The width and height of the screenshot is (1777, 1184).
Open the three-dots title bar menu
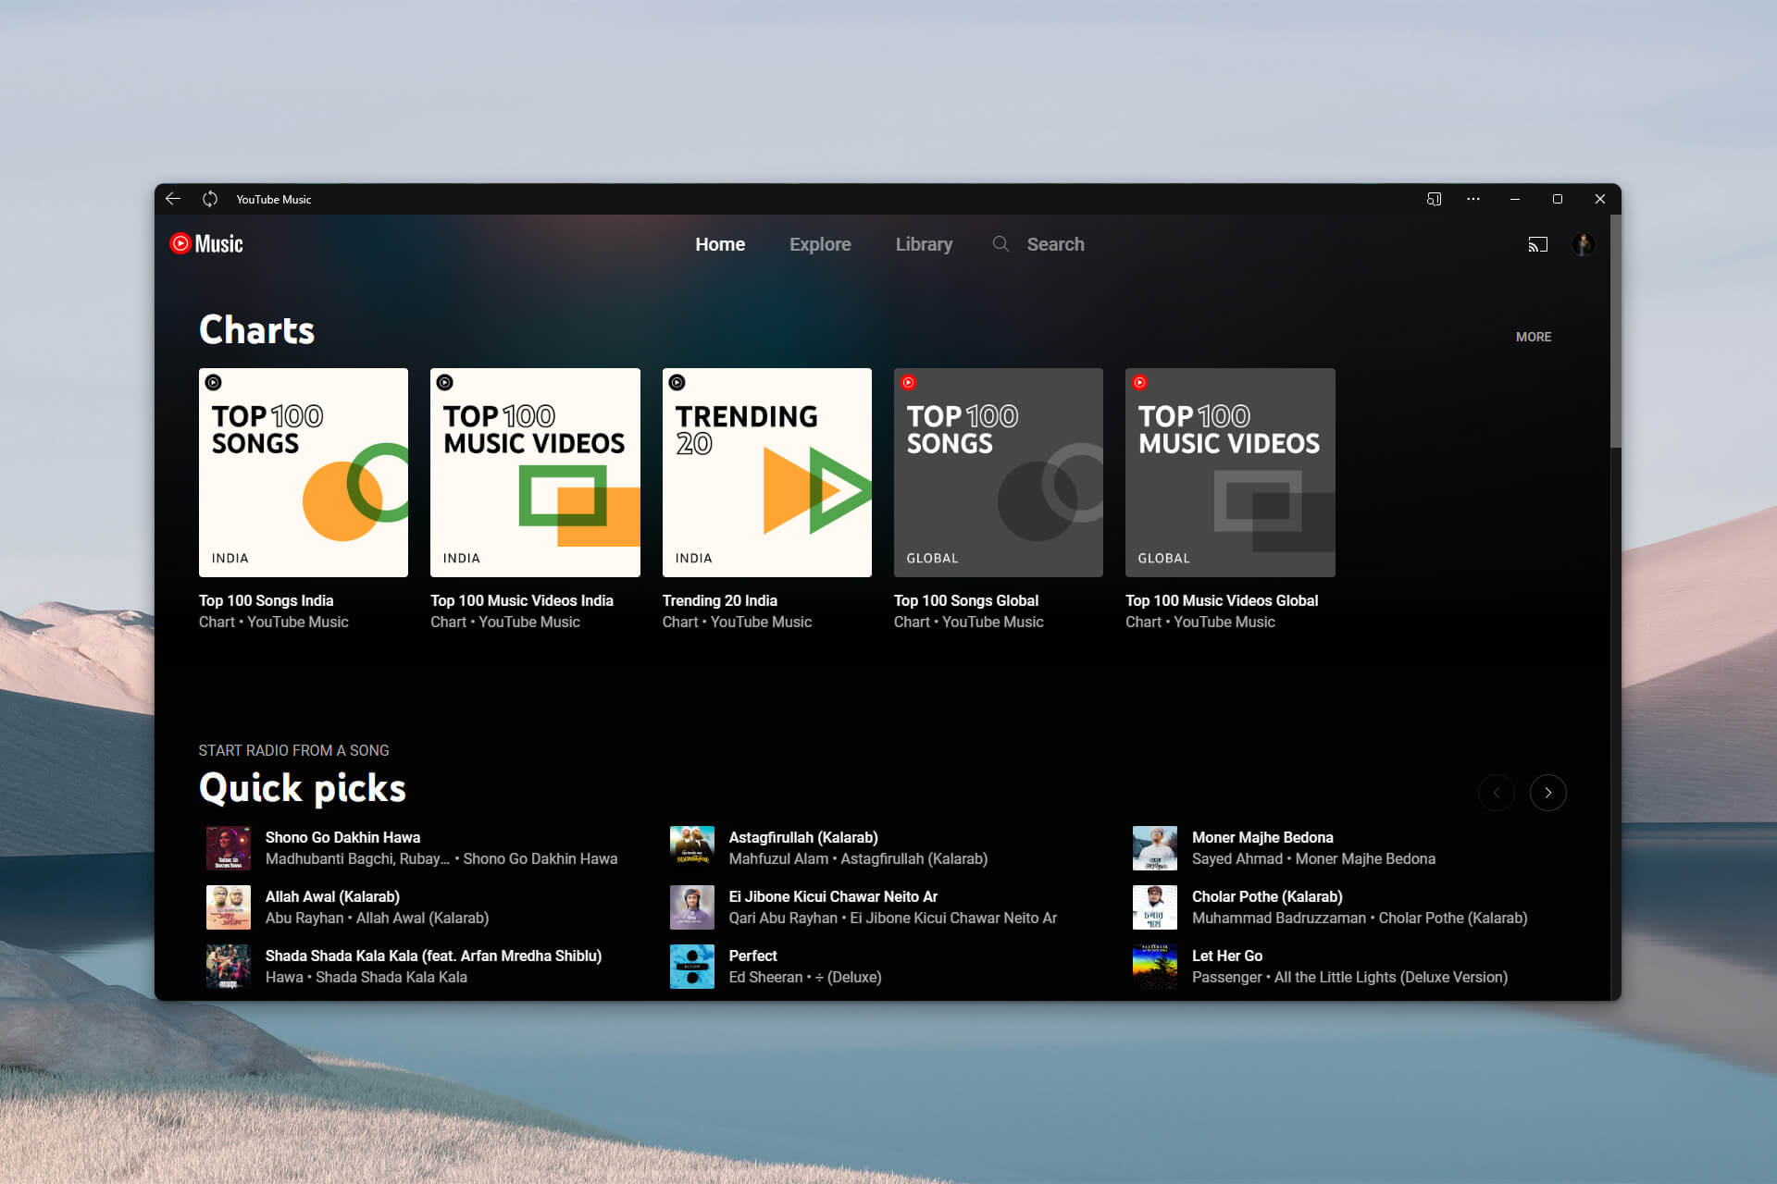tap(1473, 199)
